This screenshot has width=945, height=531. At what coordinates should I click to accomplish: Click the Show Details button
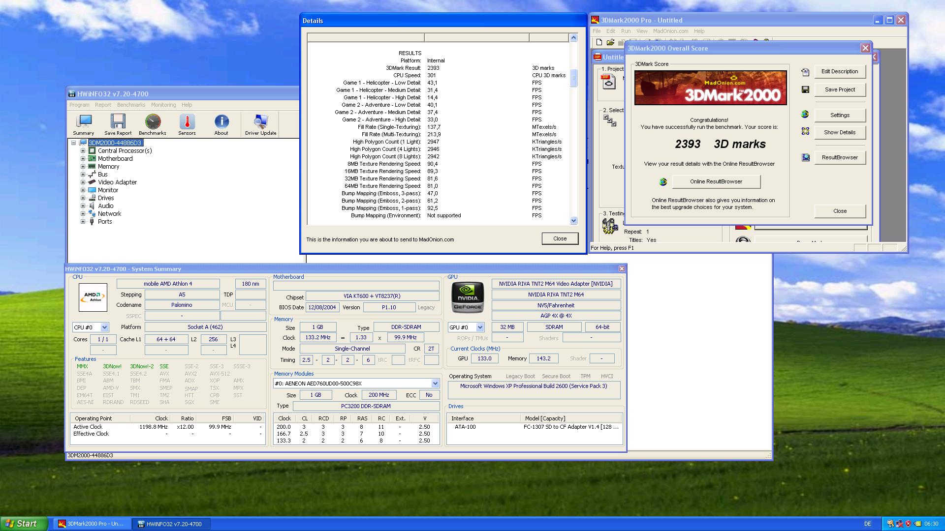pyautogui.click(x=840, y=132)
